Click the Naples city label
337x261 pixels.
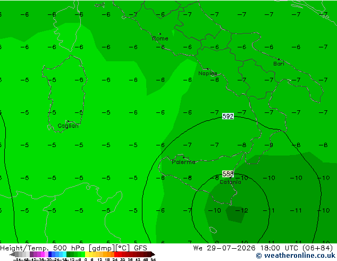pos(208,74)
